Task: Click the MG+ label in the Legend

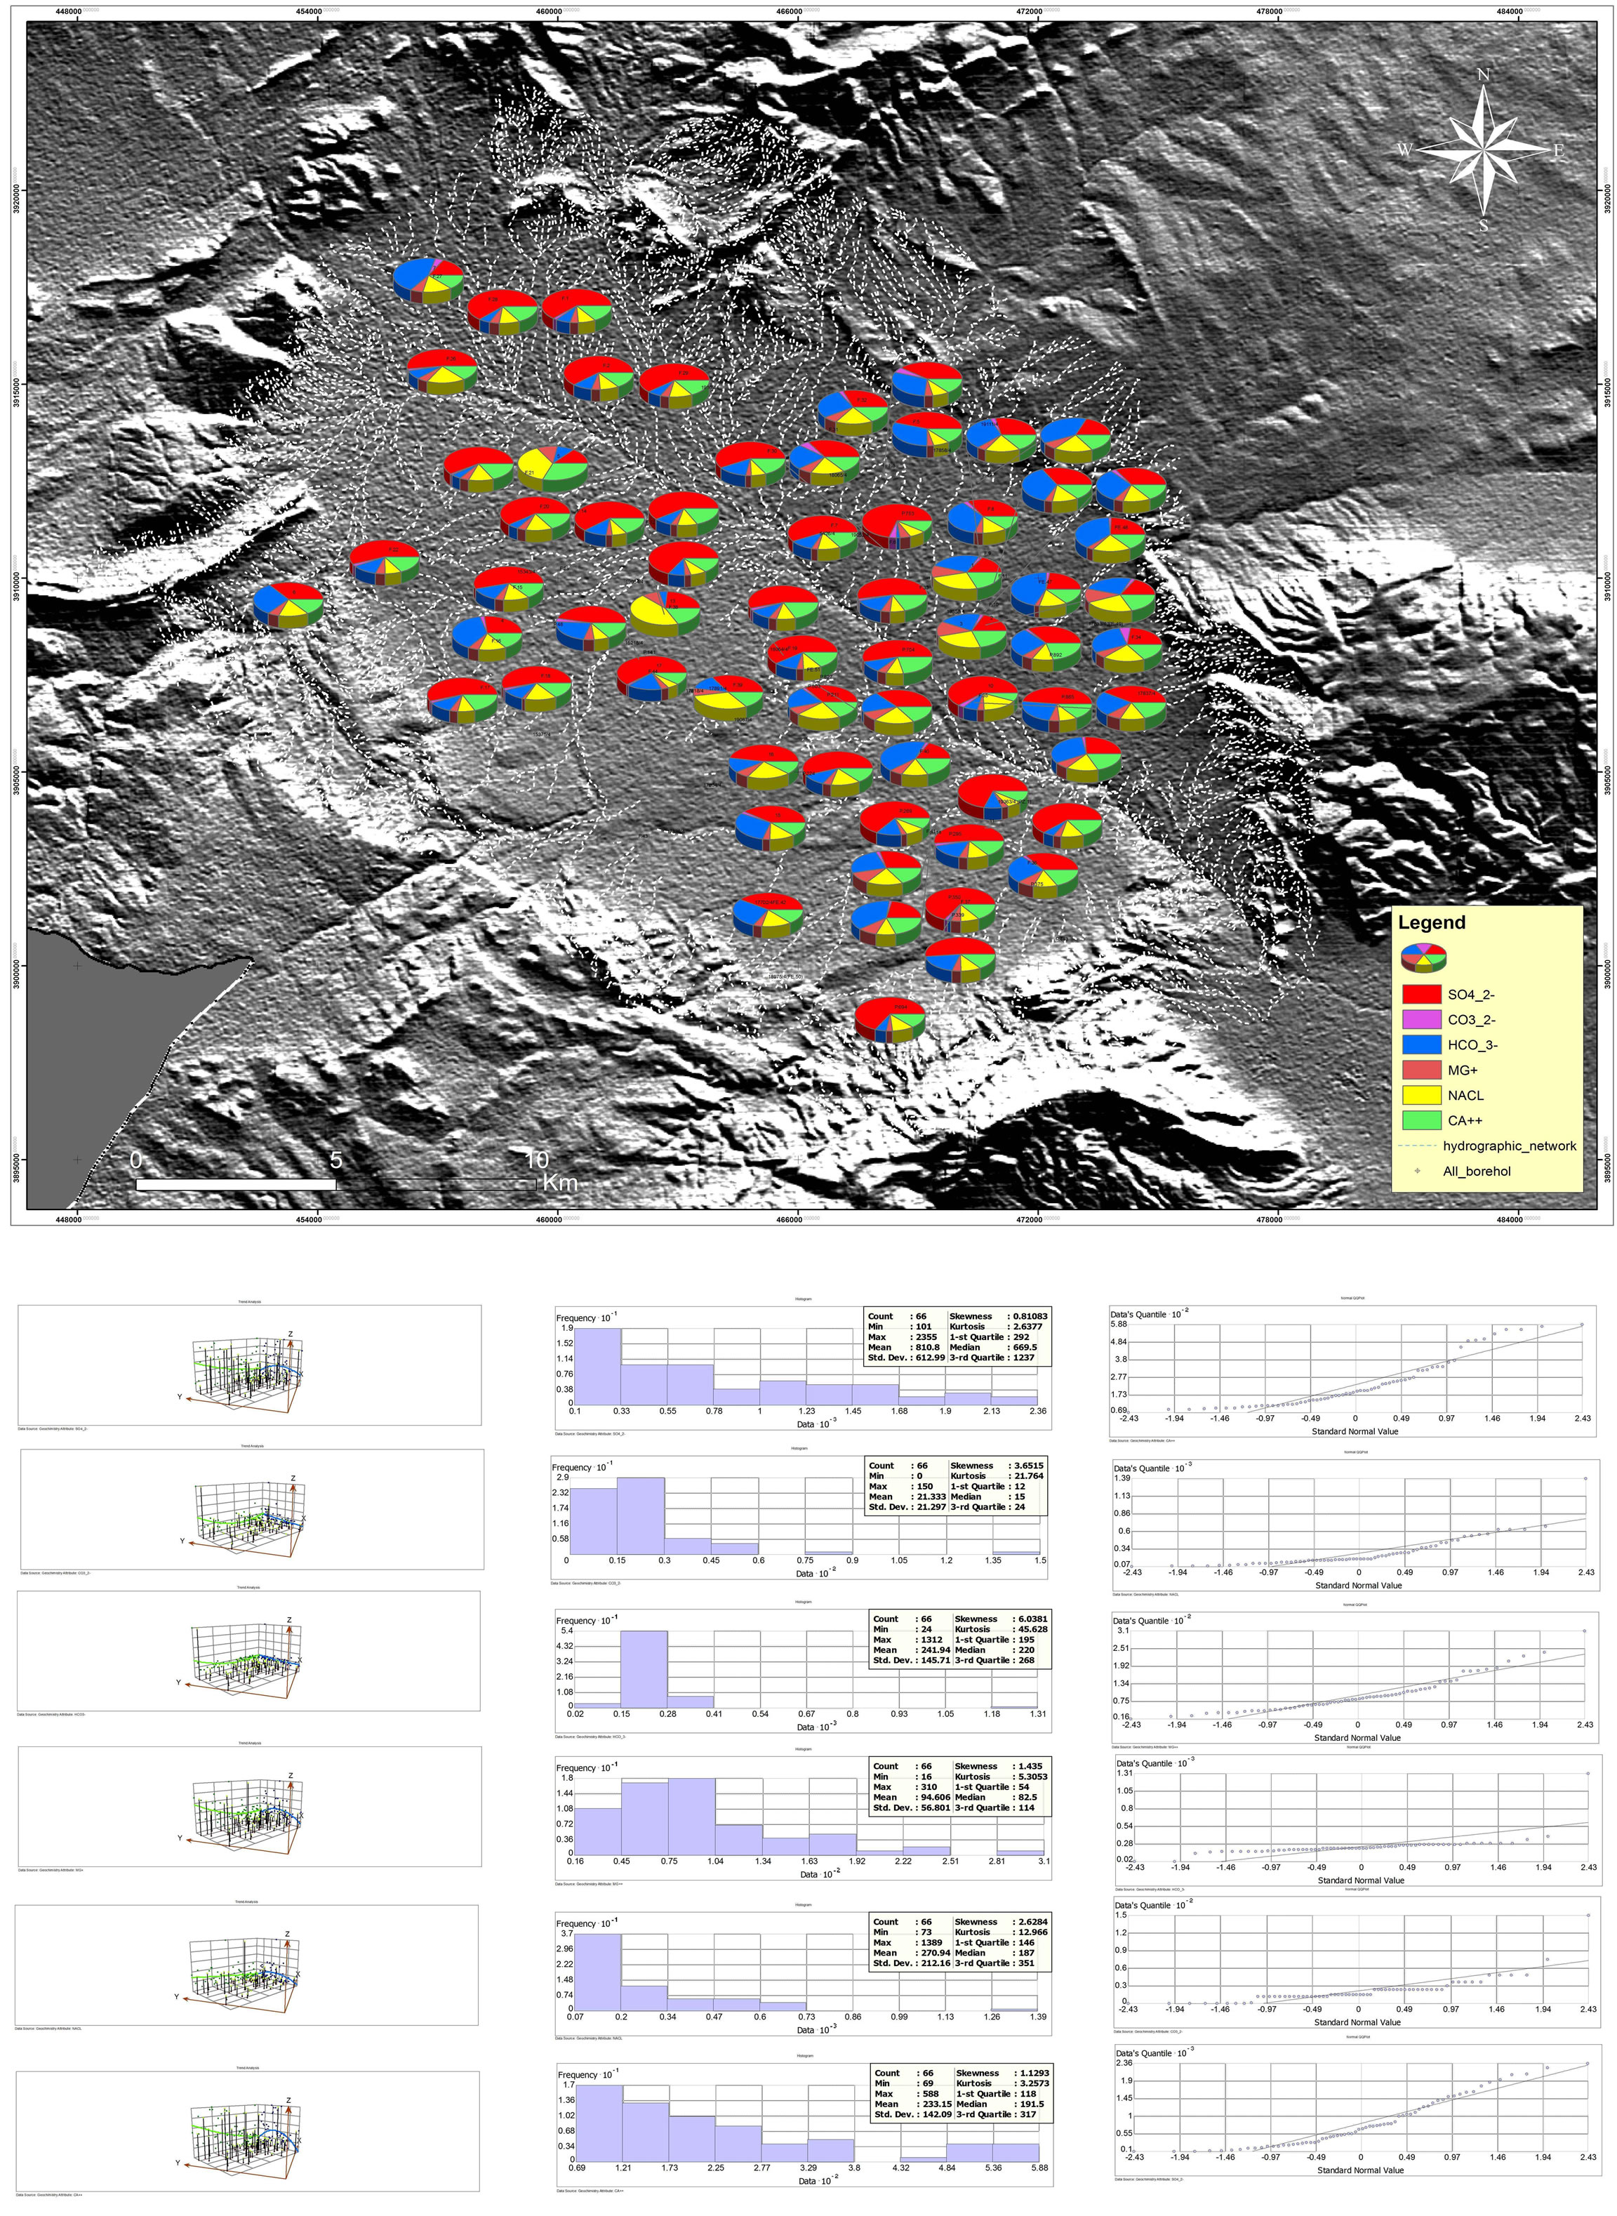Action: click(1464, 1070)
